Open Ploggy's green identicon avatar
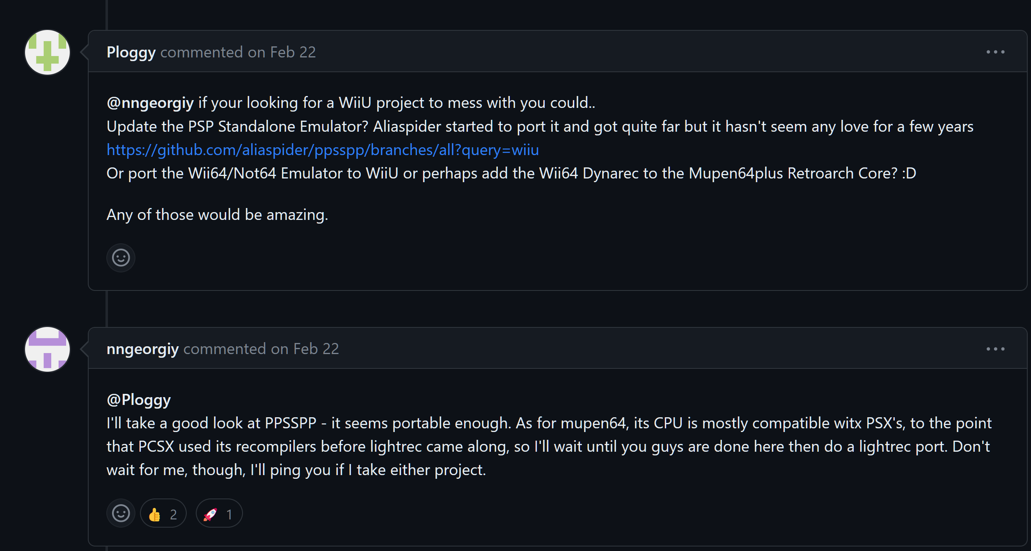The image size is (1031, 551). pyautogui.click(x=47, y=53)
